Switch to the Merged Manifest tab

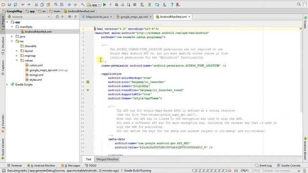(107, 159)
